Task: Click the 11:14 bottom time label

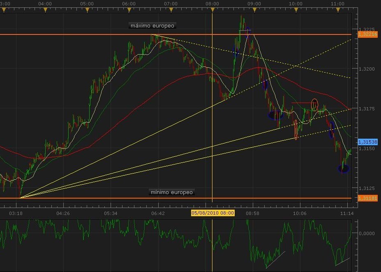Action: [x=347, y=213]
